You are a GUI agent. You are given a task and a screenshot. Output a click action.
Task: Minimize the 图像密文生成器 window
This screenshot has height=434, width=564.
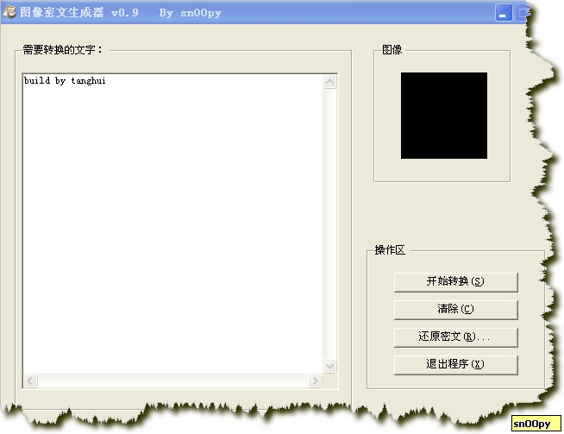pyautogui.click(x=504, y=13)
